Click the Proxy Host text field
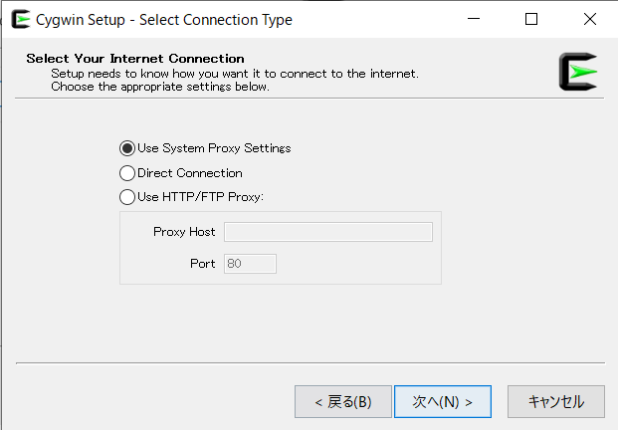 tap(327, 232)
